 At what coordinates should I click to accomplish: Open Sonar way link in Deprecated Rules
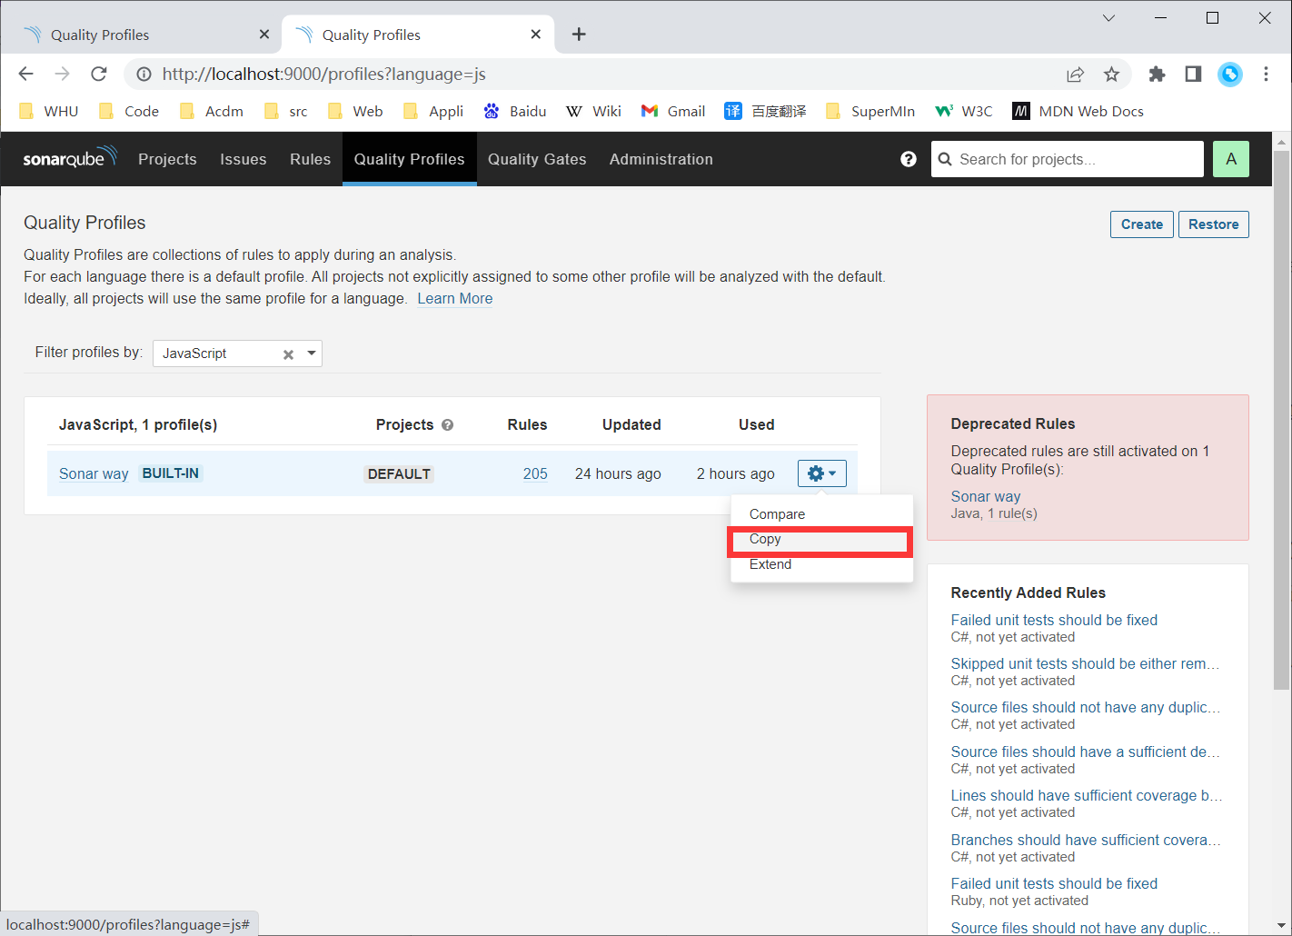[x=986, y=496]
